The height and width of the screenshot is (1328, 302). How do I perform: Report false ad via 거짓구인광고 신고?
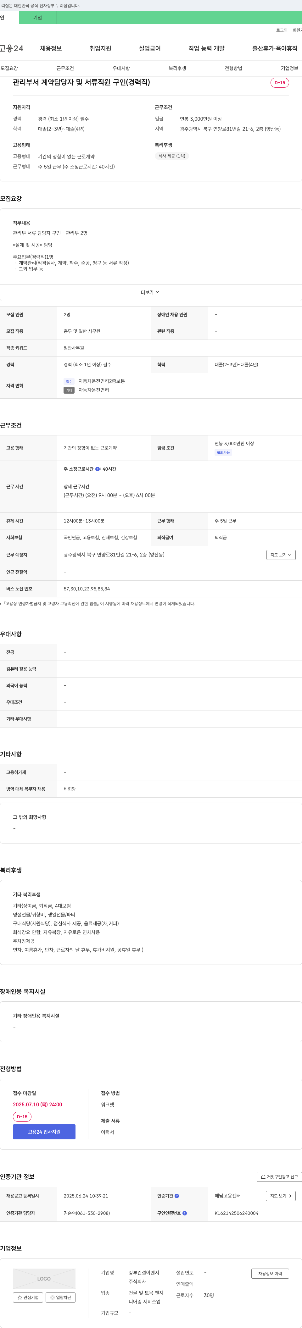coord(279,1177)
